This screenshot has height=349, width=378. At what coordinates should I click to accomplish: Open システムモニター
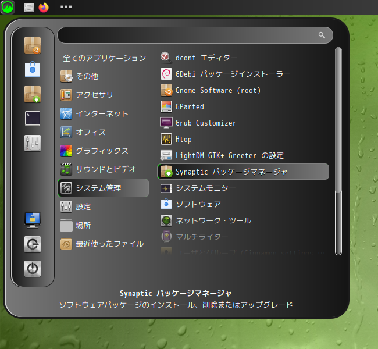tap(243, 188)
